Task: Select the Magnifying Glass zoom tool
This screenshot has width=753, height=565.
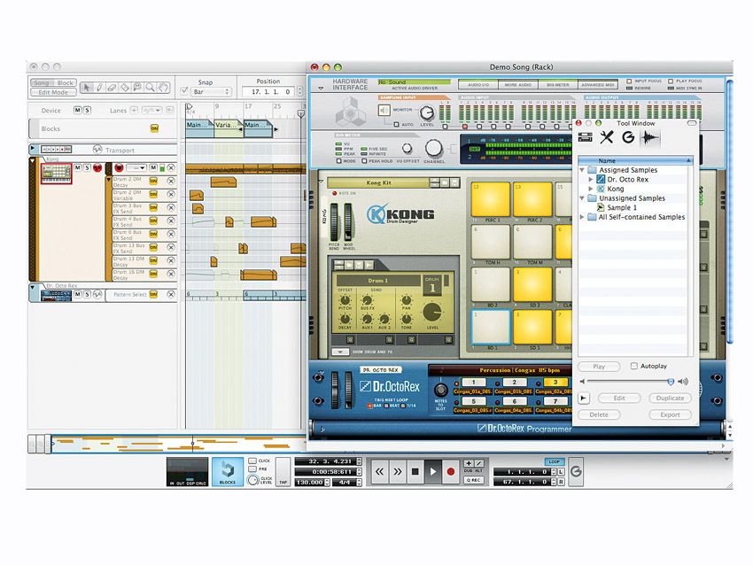Action: 149,87
